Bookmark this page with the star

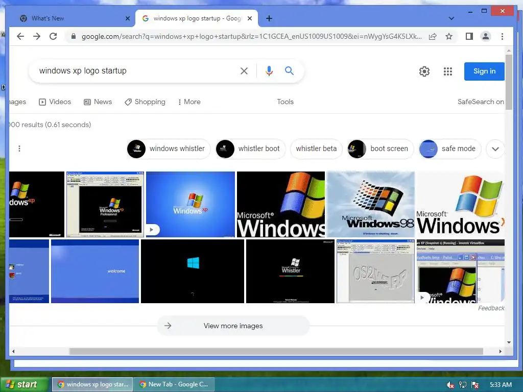(x=449, y=36)
